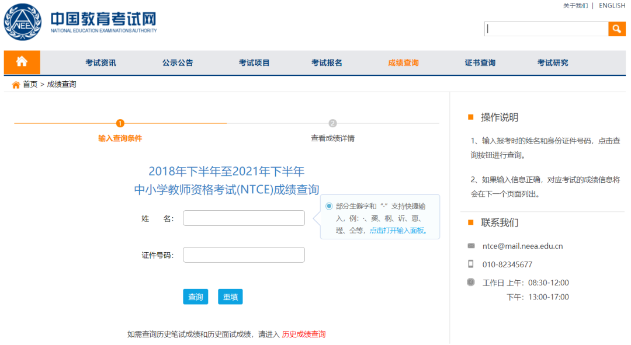Click the clock icon beside 工作日 hours
The width and height of the screenshot is (631, 345).
[x=471, y=283]
